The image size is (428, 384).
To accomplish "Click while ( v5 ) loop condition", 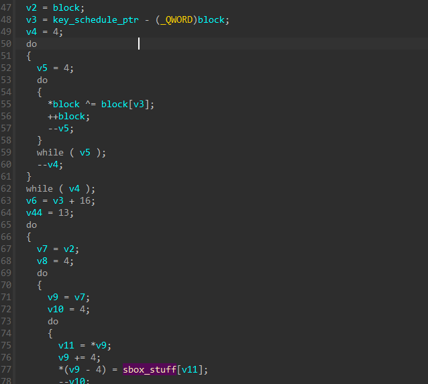I will (71, 152).
